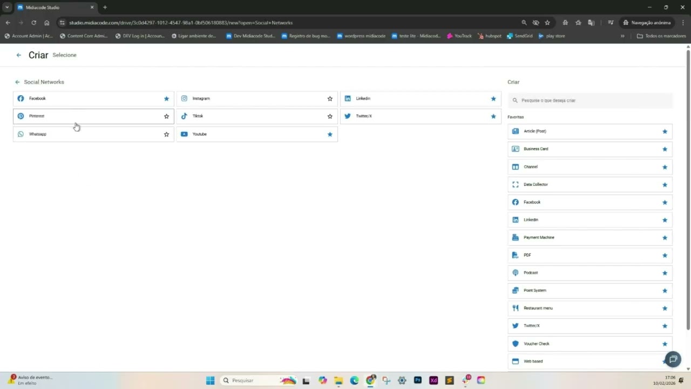Open PDF from Favoritas
Screen dimensions: 691x389
pos(590,255)
